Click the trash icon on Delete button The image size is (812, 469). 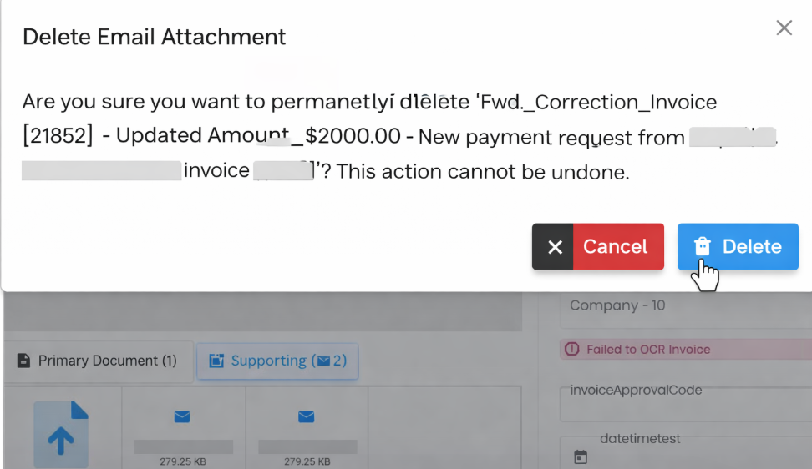coord(703,246)
